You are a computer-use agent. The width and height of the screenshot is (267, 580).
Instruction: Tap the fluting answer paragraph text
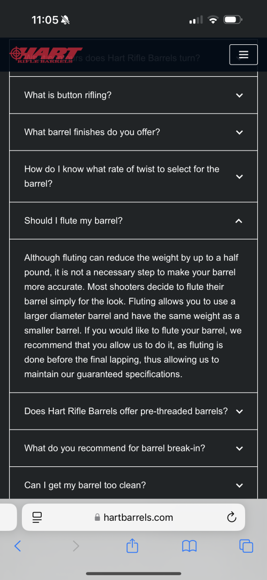(x=133, y=316)
